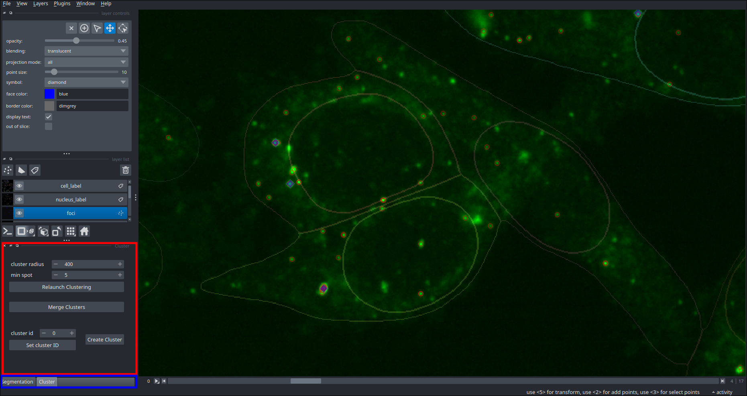Open the projection mode dropdown
Image resolution: width=747 pixels, height=396 pixels.
pos(86,62)
